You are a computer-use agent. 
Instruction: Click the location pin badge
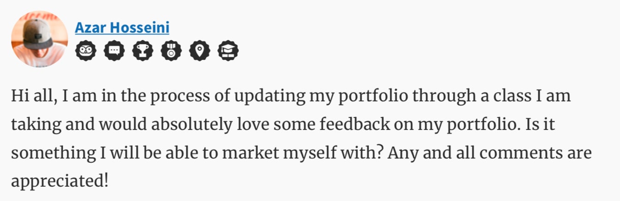199,51
